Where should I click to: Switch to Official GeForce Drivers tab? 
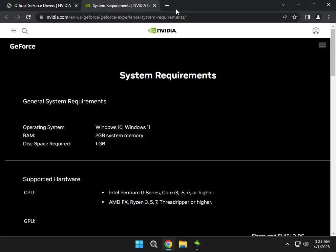point(42,6)
